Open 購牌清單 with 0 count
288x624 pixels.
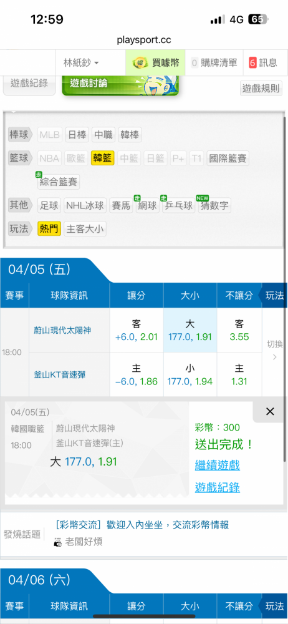pyautogui.click(x=214, y=63)
